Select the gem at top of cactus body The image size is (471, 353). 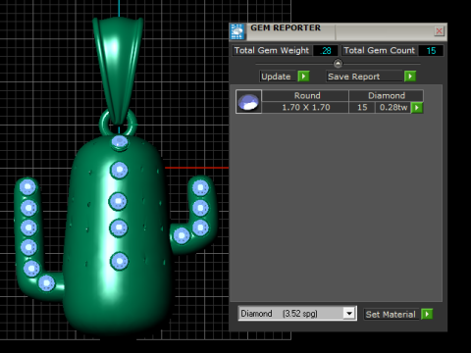(x=120, y=142)
